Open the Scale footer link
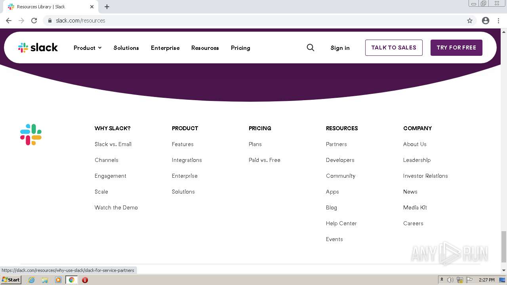 (x=101, y=192)
